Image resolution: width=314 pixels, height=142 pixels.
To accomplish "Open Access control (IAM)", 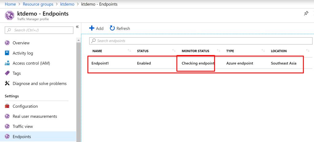I will [x=31, y=63].
